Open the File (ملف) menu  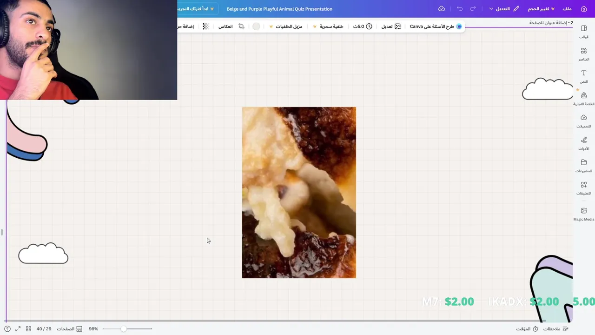click(x=567, y=9)
